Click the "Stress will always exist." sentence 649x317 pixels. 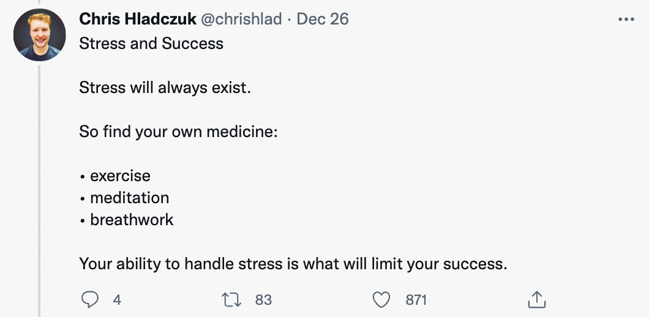coord(165,88)
